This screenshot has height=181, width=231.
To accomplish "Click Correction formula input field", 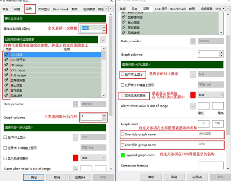I will [x=211, y=165].
